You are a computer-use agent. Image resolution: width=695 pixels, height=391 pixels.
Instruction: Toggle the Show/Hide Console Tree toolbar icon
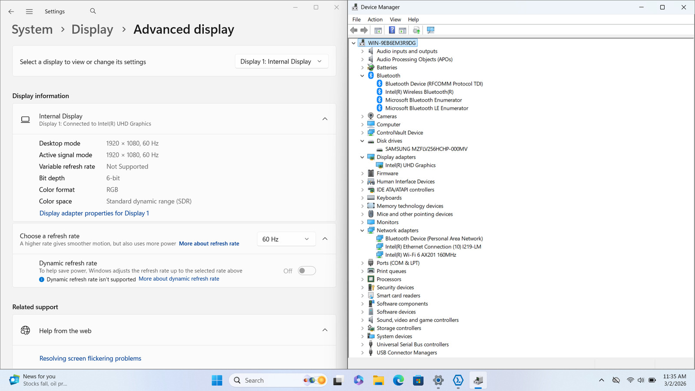pyautogui.click(x=378, y=30)
